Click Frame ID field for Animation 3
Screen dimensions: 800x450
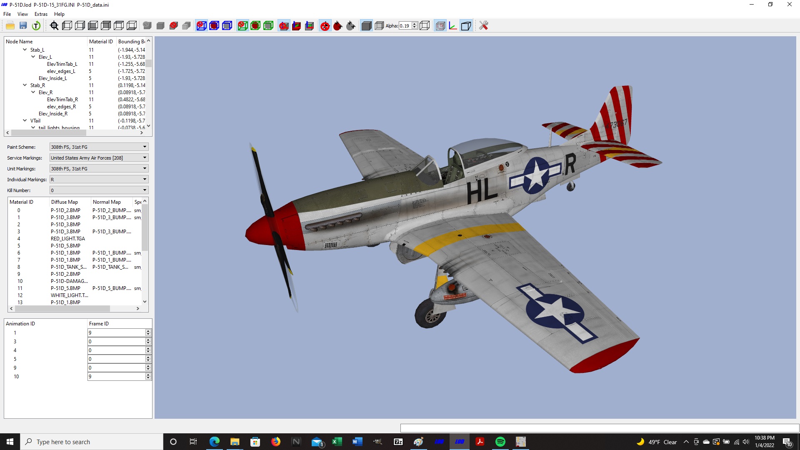pyautogui.click(x=119, y=341)
